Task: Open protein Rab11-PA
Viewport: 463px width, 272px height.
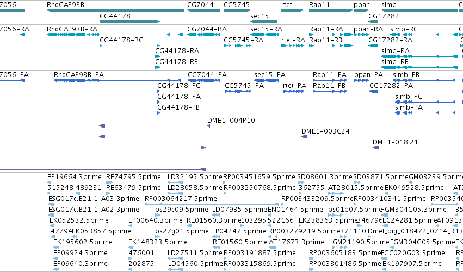Action: (330, 75)
